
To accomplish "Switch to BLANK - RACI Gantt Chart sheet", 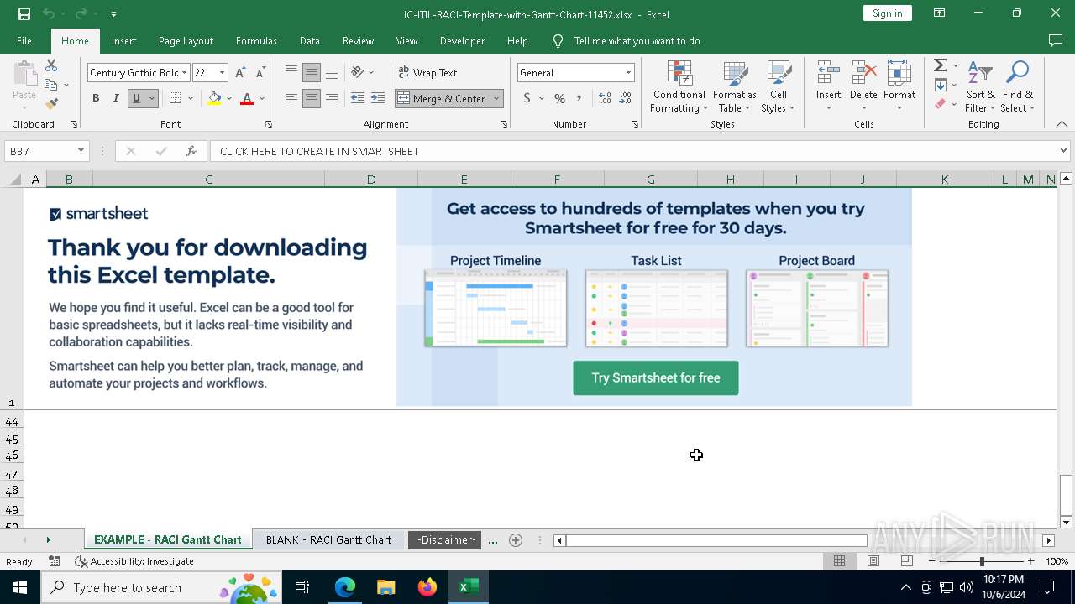I will (328, 539).
